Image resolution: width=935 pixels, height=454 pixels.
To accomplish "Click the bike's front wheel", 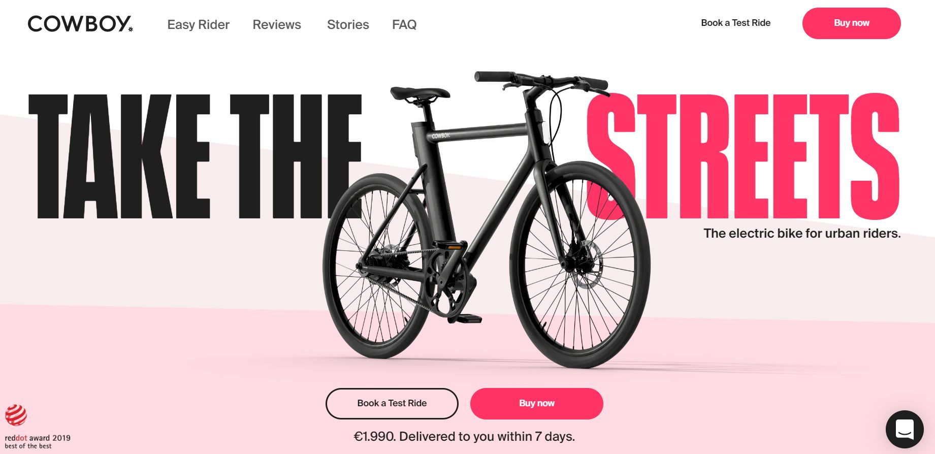I will [580, 264].
